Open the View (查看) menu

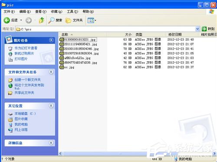(41, 12)
